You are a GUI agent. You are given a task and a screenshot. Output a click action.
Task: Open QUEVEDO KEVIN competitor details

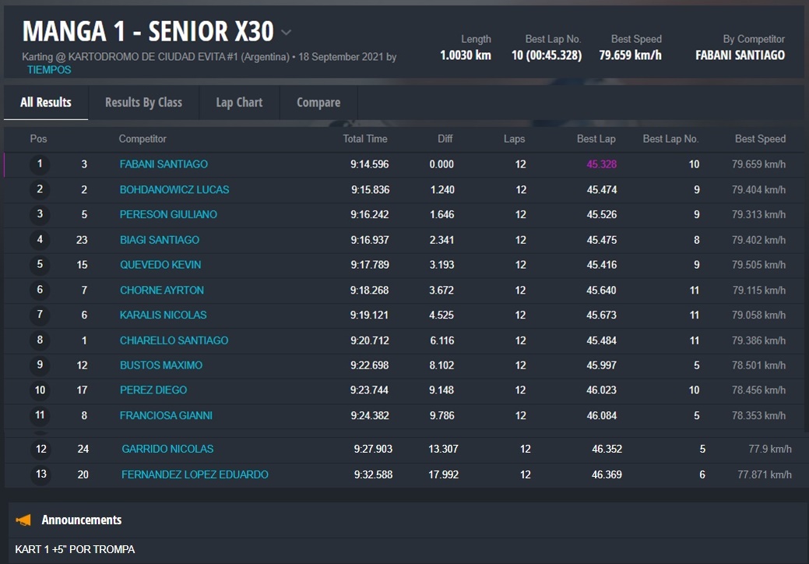click(160, 265)
